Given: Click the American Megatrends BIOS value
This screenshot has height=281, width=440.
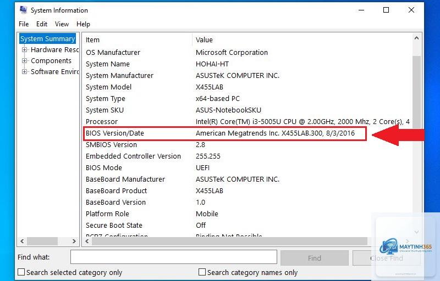Looking at the screenshot, I should pyautogui.click(x=276, y=133).
